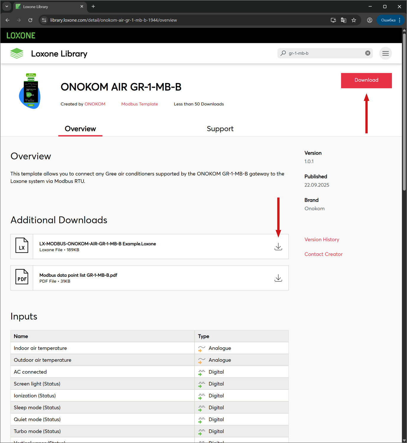The image size is (407, 443).
Task: Reload the page with refresh icon
Action: [x=30, y=20]
